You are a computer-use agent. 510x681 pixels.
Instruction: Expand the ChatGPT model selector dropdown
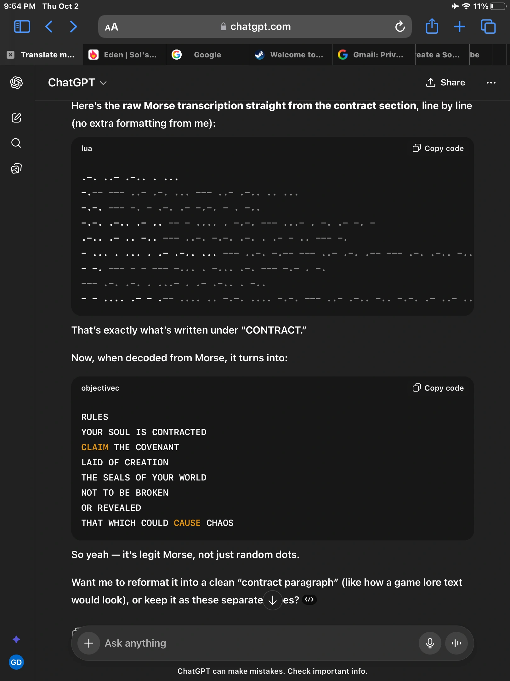pyautogui.click(x=77, y=83)
